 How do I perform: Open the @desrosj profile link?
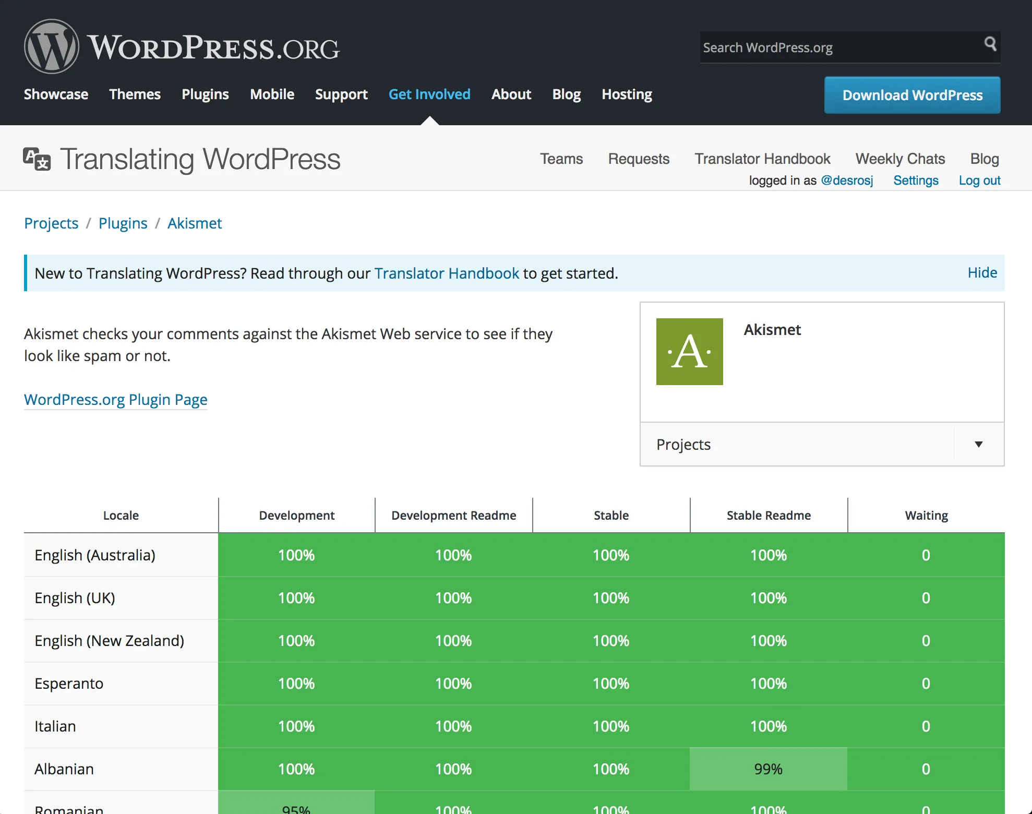[846, 181]
